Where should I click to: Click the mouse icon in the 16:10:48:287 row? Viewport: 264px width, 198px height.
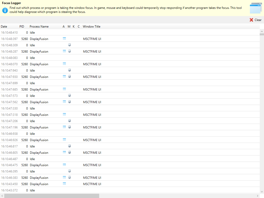click(x=69, y=51)
